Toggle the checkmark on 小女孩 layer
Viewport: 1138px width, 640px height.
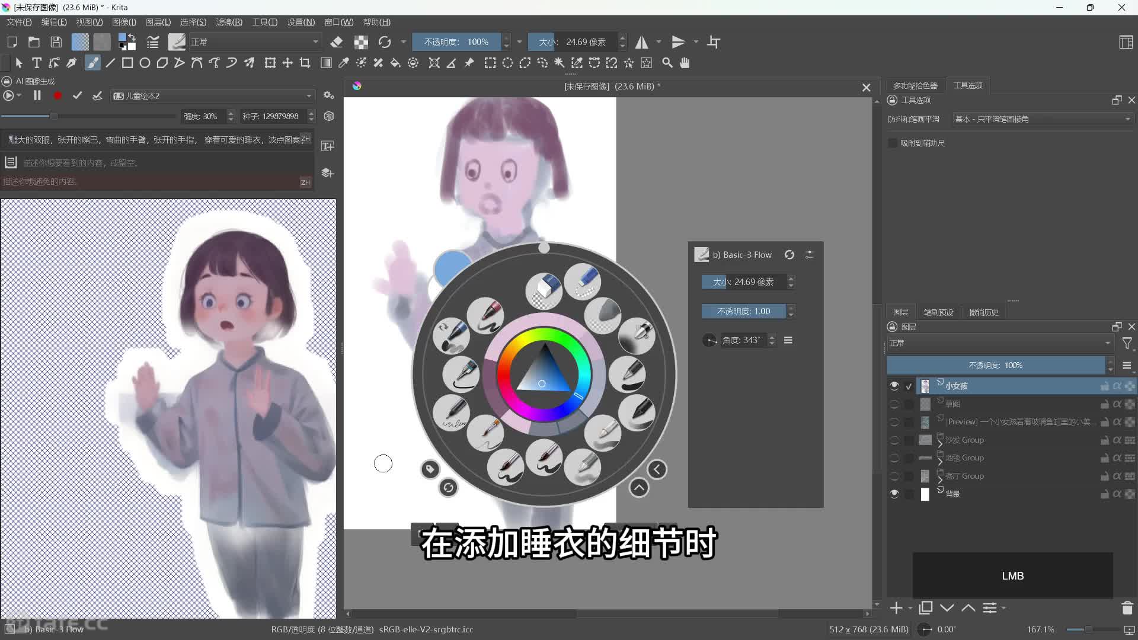[x=909, y=386]
